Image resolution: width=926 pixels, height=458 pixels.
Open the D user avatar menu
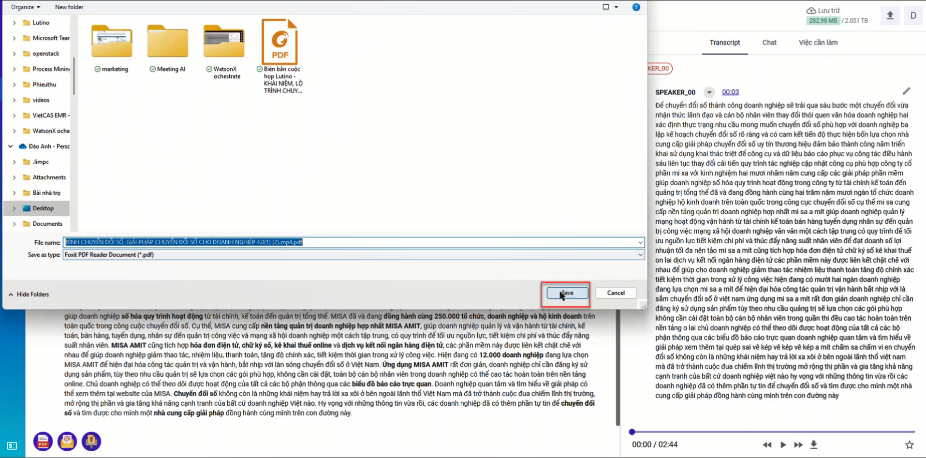point(913,15)
